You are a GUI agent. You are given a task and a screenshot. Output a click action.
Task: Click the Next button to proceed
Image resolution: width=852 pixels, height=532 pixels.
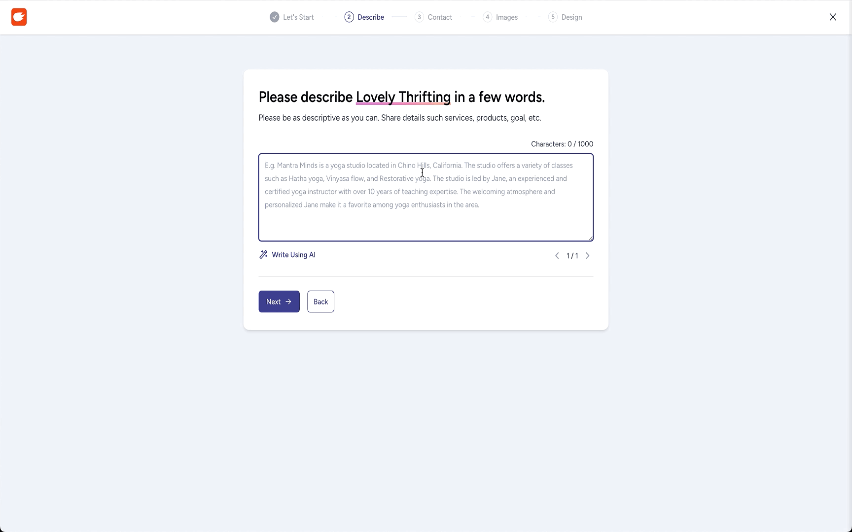[279, 301]
